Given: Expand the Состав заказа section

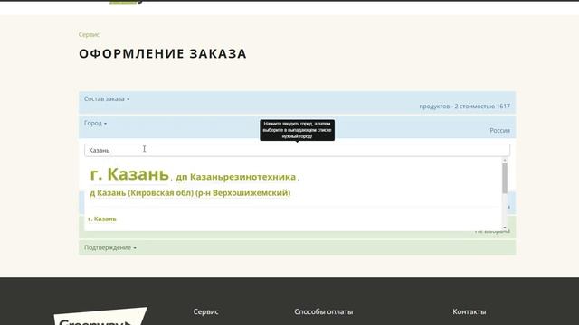Looking at the screenshot, I should click(x=107, y=98).
